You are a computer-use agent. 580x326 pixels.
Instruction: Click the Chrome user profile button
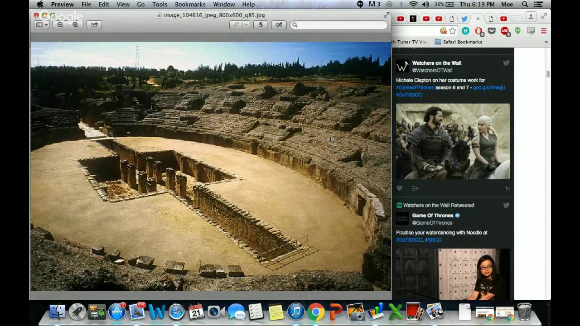[531, 17]
